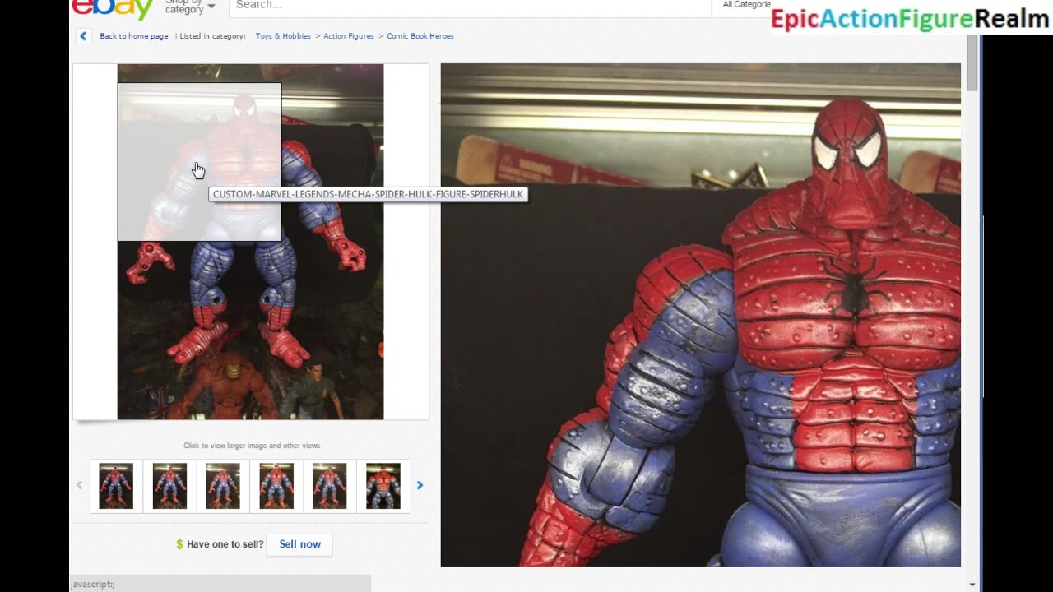Open Comic Book Heroes category link
The height and width of the screenshot is (592, 1053).
(420, 36)
